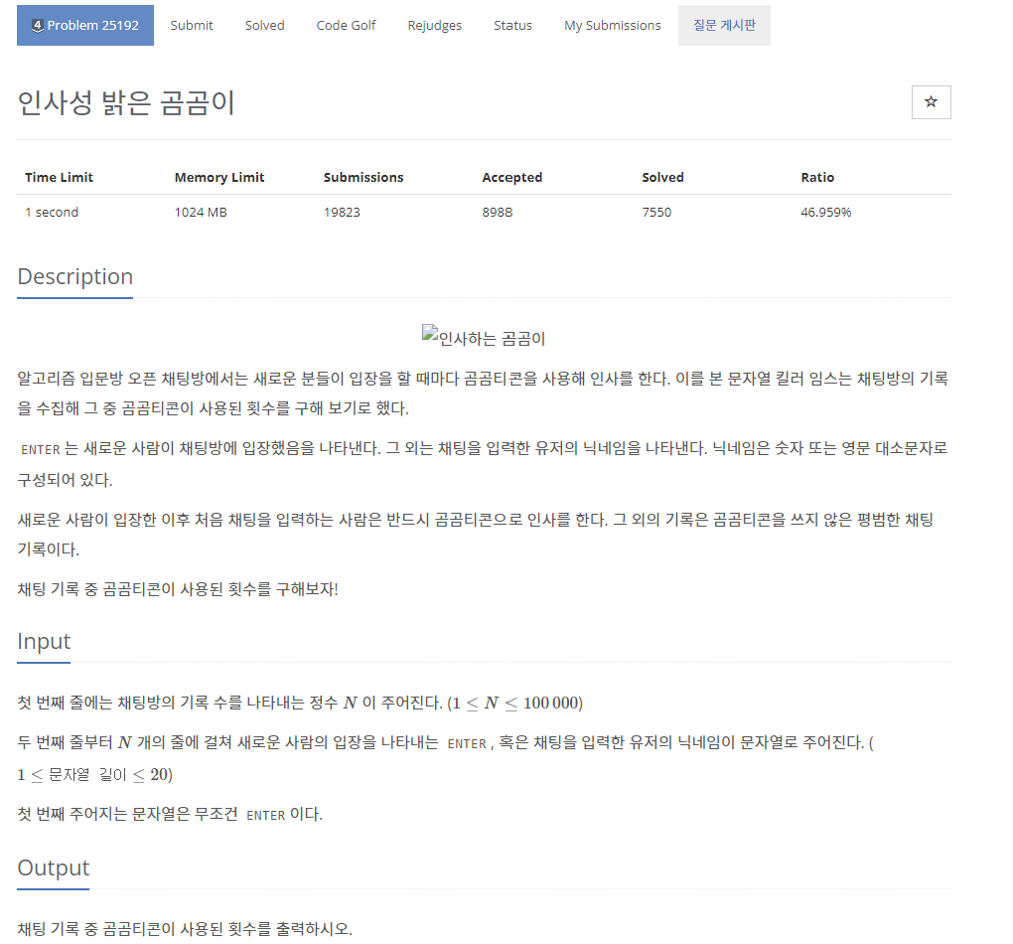Select the Submissions column header
1013x944 pixels.
click(x=363, y=177)
